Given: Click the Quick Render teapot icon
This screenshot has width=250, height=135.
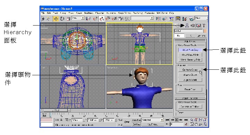Looking at the screenshot, I should pyautogui.click(x=191, y=19).
